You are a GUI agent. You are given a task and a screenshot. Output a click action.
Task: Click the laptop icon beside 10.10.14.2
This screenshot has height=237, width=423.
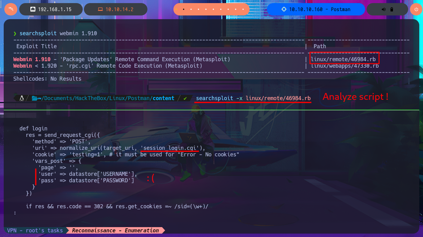(x=100, y=9)
